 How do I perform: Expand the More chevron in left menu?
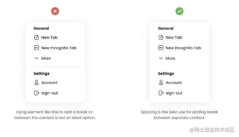click(37, 58)
